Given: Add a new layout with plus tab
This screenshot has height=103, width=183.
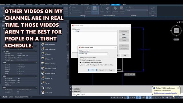Looking at the screenshot, I should point(31,97).
